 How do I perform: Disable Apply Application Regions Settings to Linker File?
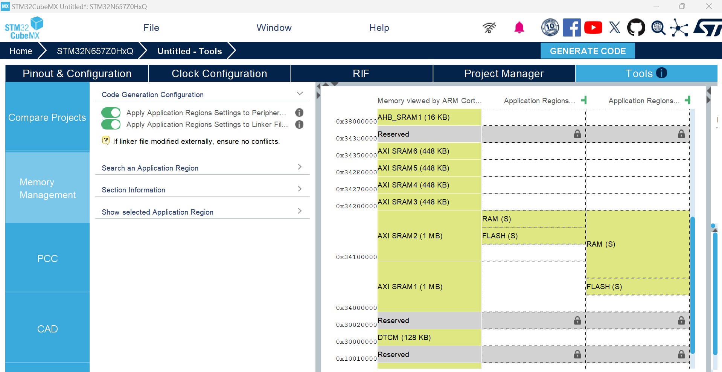[111, 124]
